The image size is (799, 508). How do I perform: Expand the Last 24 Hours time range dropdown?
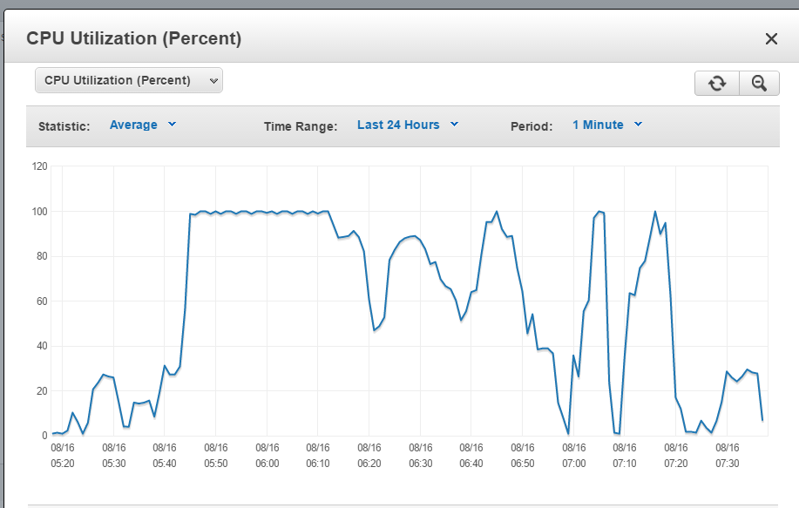pyautogui.click(x=407, y=125)
